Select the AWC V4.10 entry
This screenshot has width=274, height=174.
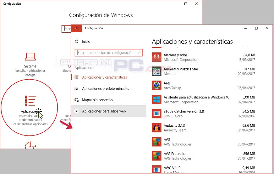(172, 168)
